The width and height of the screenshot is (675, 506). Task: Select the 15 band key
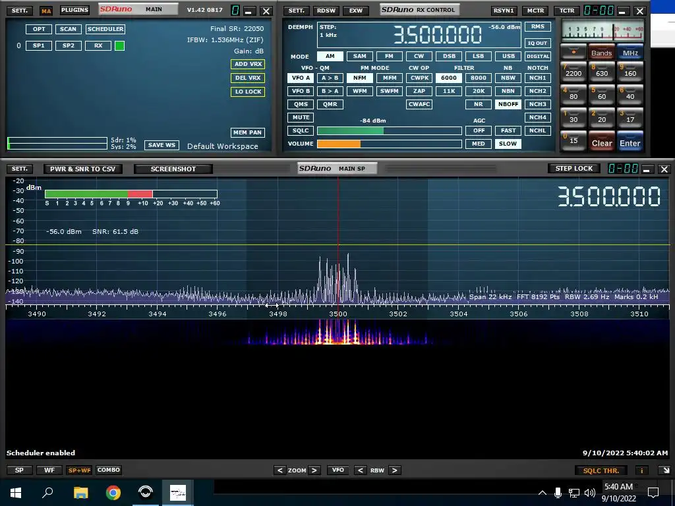(573, 141)
